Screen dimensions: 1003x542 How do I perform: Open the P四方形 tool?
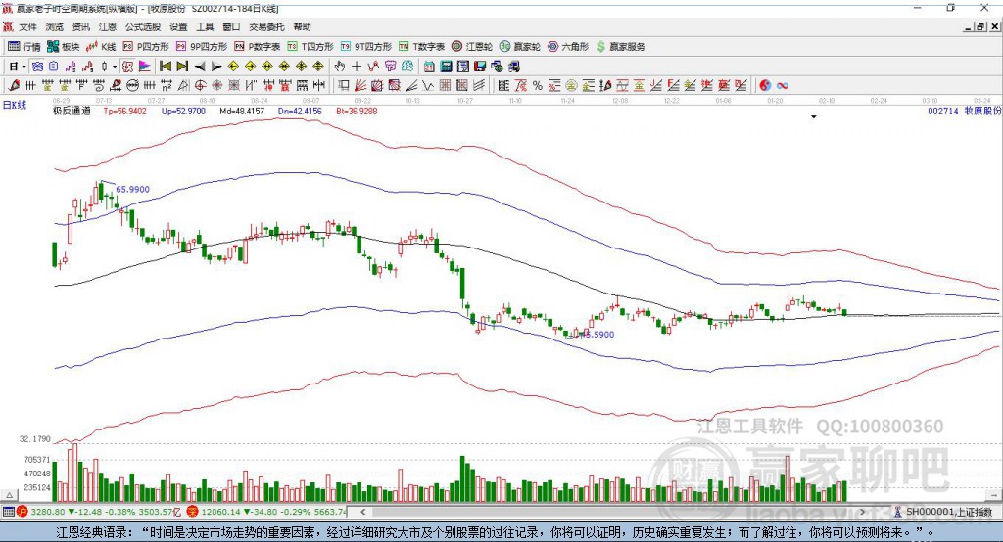(146, 47)
